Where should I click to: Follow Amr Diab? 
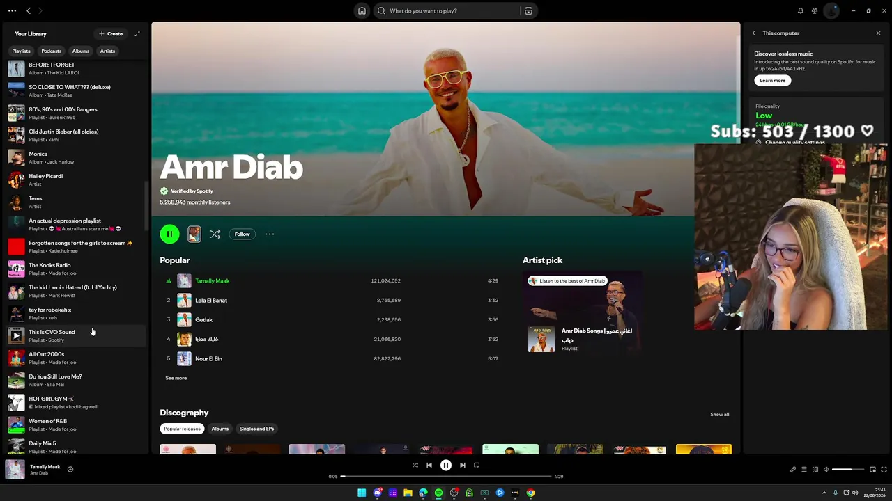pyautogui.click(x=242, y=234)
